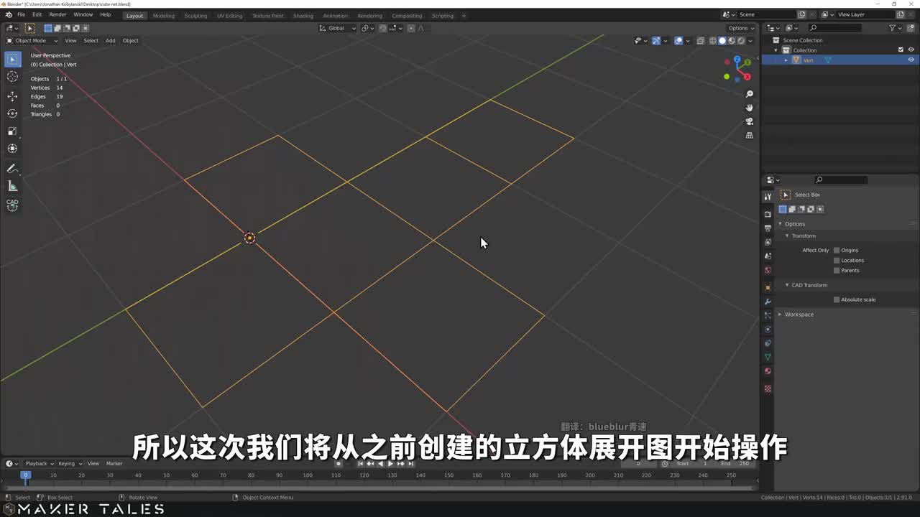The image size is (920, 517).
Task: Open Render properties tab
Action: pyautogui.click(x=768, y=214)
